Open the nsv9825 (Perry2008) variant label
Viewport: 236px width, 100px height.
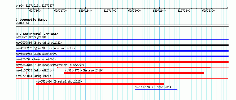31,37
